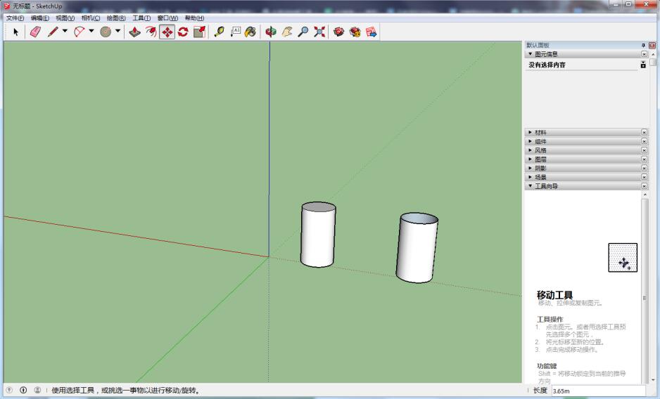Pick the Eraser tool
The width and height of the screenshot is (660, 399).
tap(34, 32)
